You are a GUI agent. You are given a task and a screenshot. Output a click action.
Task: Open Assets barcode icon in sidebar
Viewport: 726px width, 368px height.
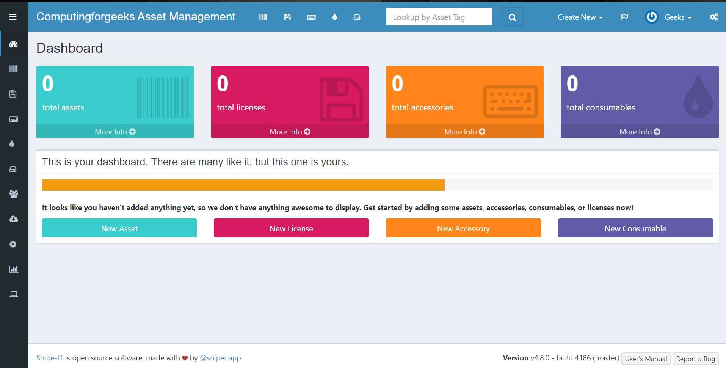coord(14,69)
